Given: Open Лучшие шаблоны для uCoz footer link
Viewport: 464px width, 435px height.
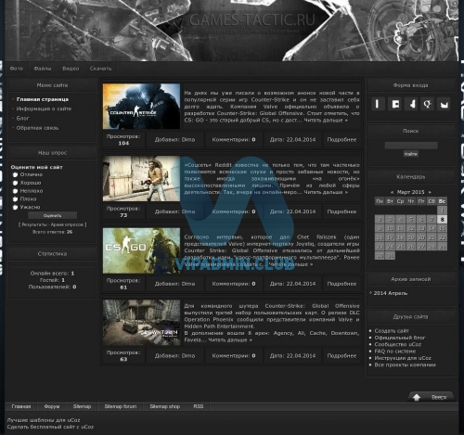Looking at the screenshot, I should click(x=44, y=420).
